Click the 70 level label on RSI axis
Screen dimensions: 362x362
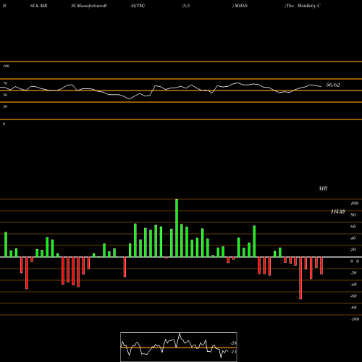(5, 83)
